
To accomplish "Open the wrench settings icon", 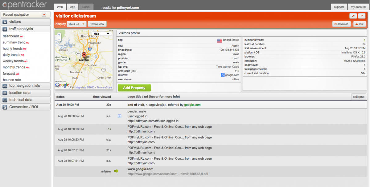I will point(353,16).
